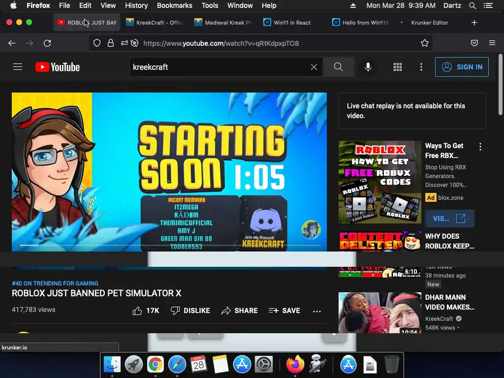504x378 pixels.
Task: Sign in with the SIGN IN button
Action: [x=462, y=67]
